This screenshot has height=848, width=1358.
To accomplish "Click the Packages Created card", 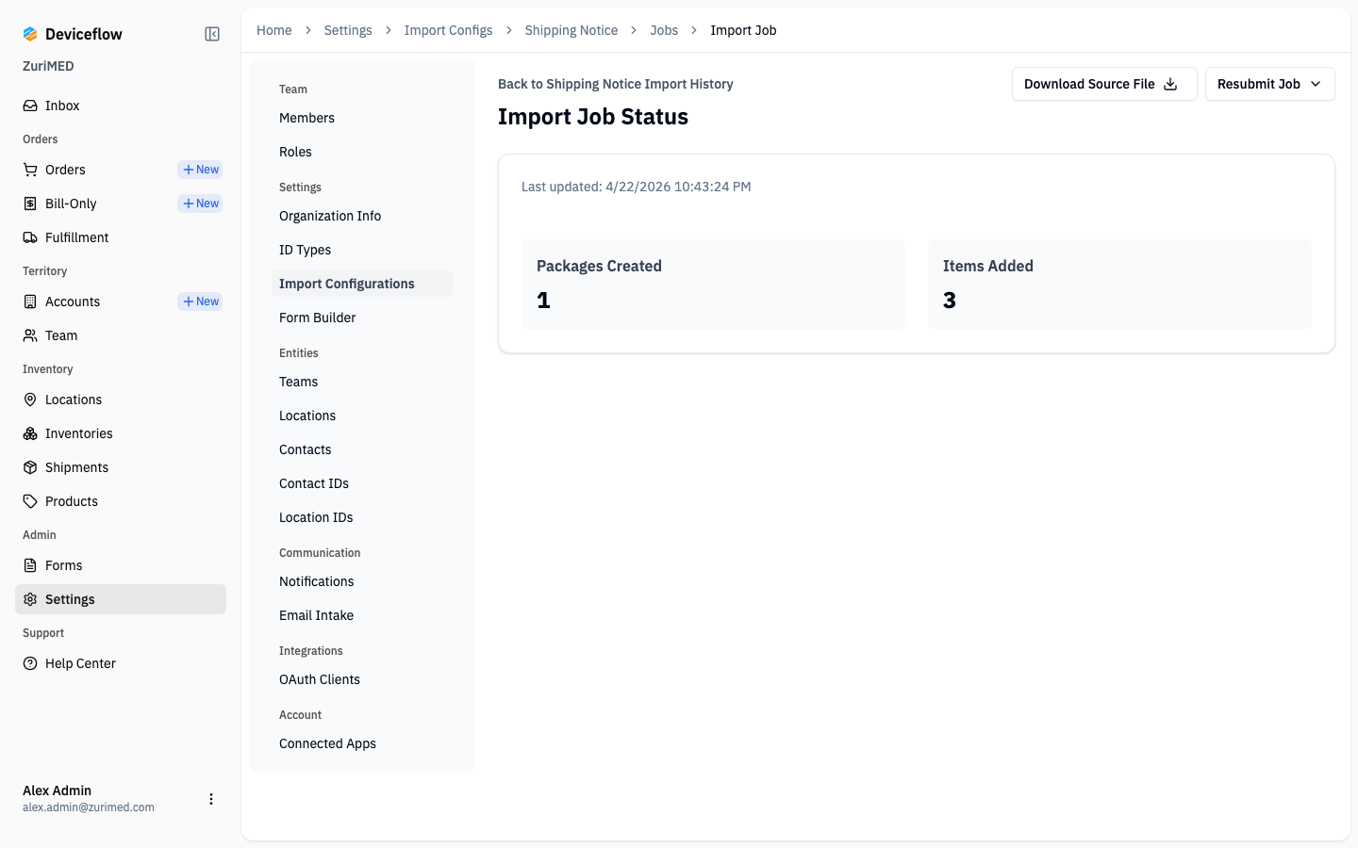I will (x=713, y=285).
